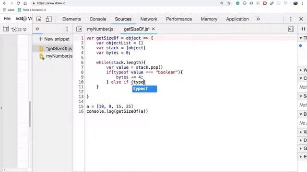Collapse the Call Stack section triangle
The image size is (307, 172).
click(x=301, y=78)
